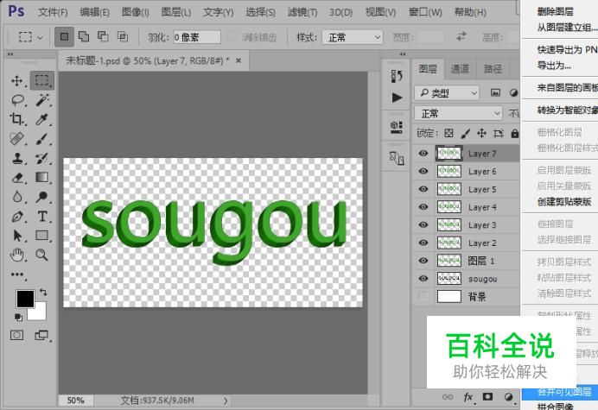Select the Path Selection tool

(x=16, y=236)
